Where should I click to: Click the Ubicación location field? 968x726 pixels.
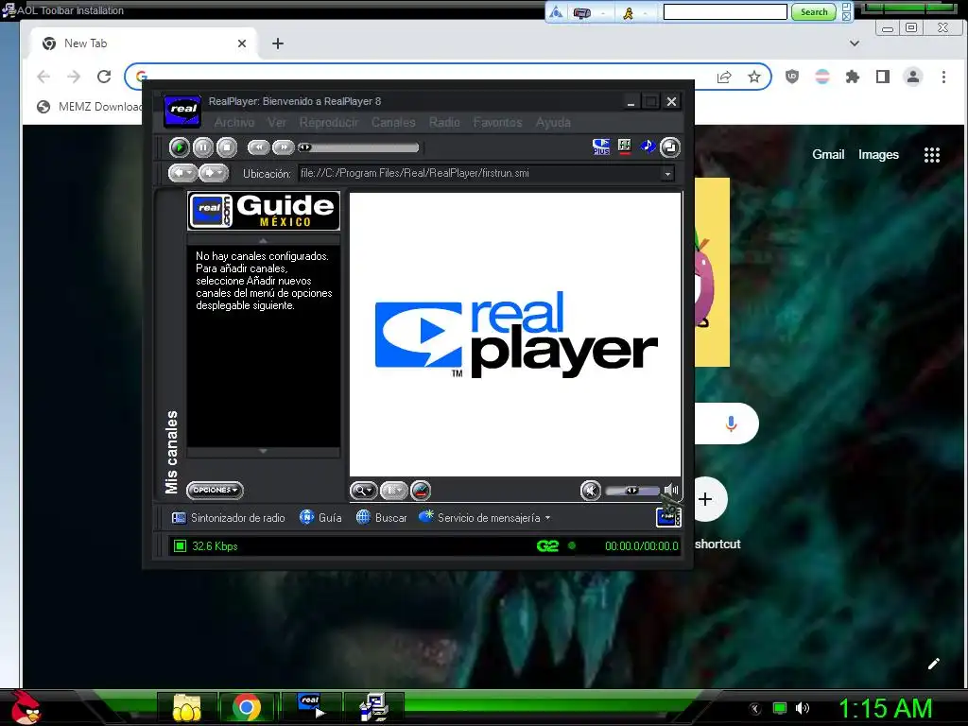click(479, 174)
